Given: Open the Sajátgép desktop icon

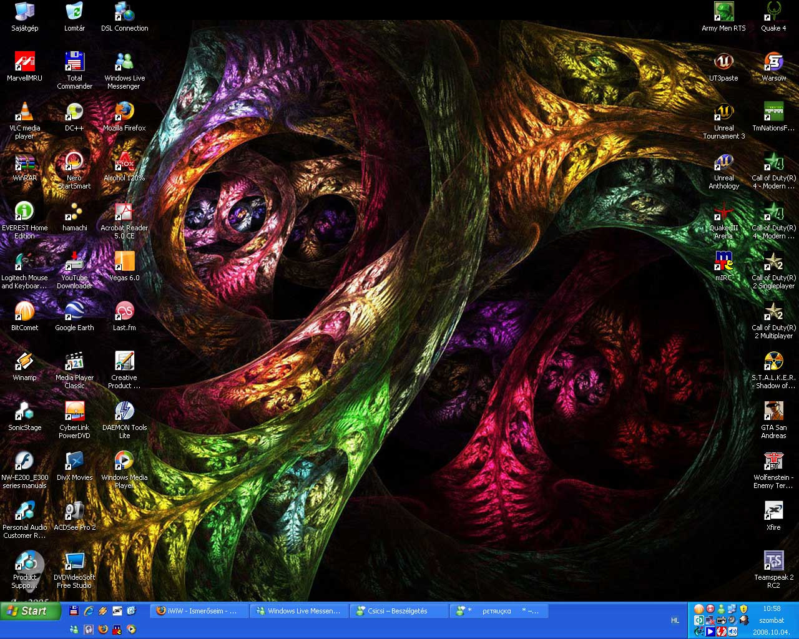Looking at the screenshot, I should [25, 17].
